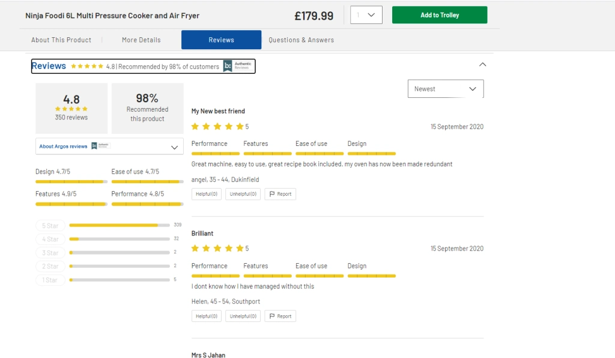Click the Design 4.7/5 rating bar
615x358 pixels.
click(71, 181)
